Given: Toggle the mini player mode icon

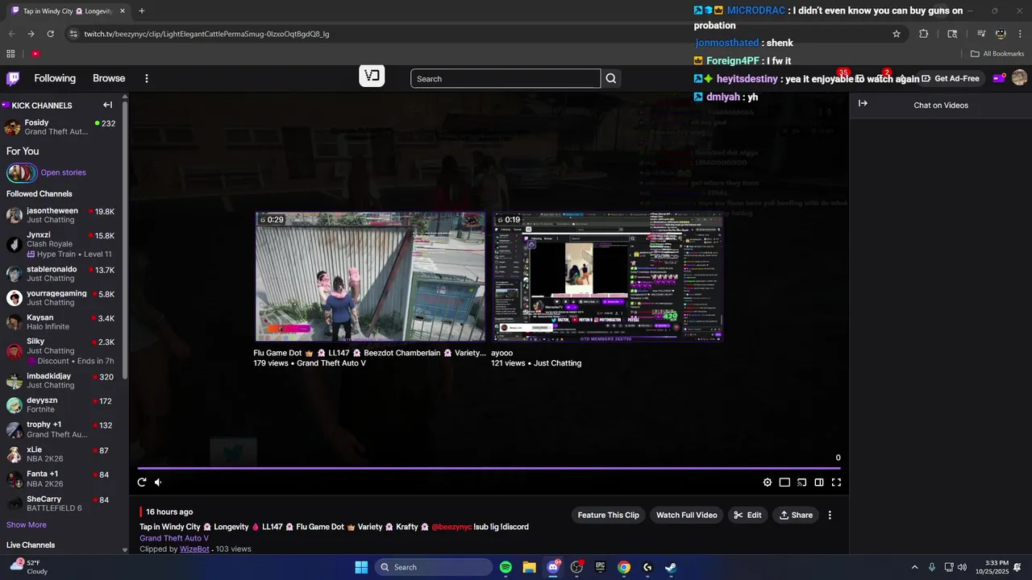Looking at the screenshot, I should click(x=784, y=483).
